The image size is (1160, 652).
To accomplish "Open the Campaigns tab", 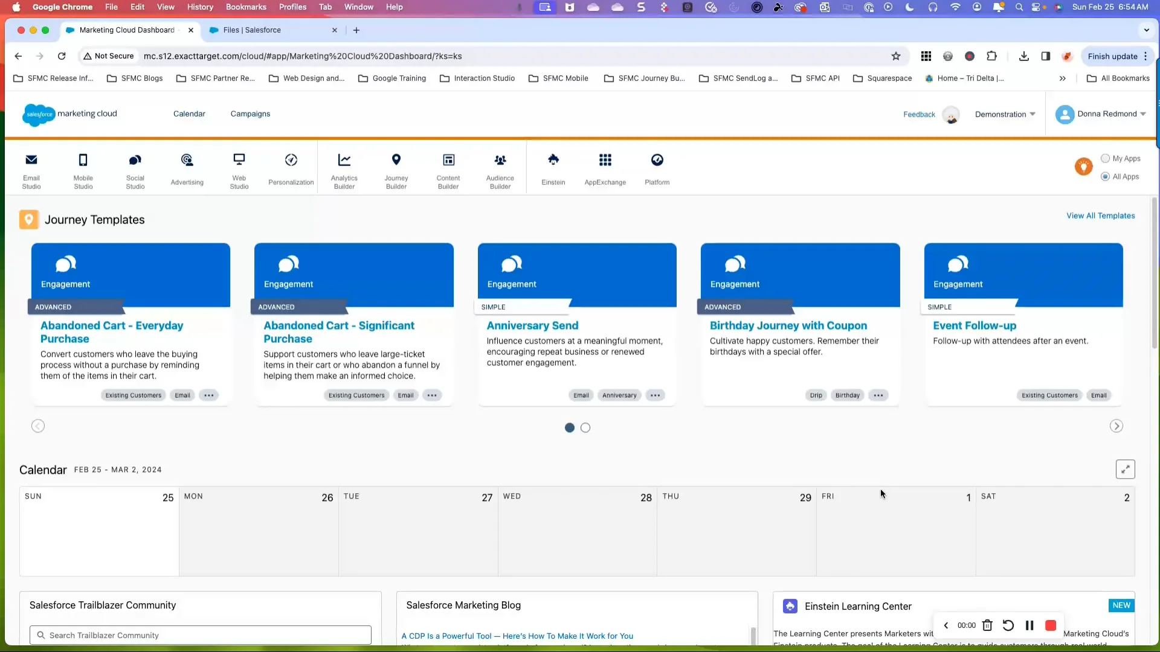I will click(250, 113).
